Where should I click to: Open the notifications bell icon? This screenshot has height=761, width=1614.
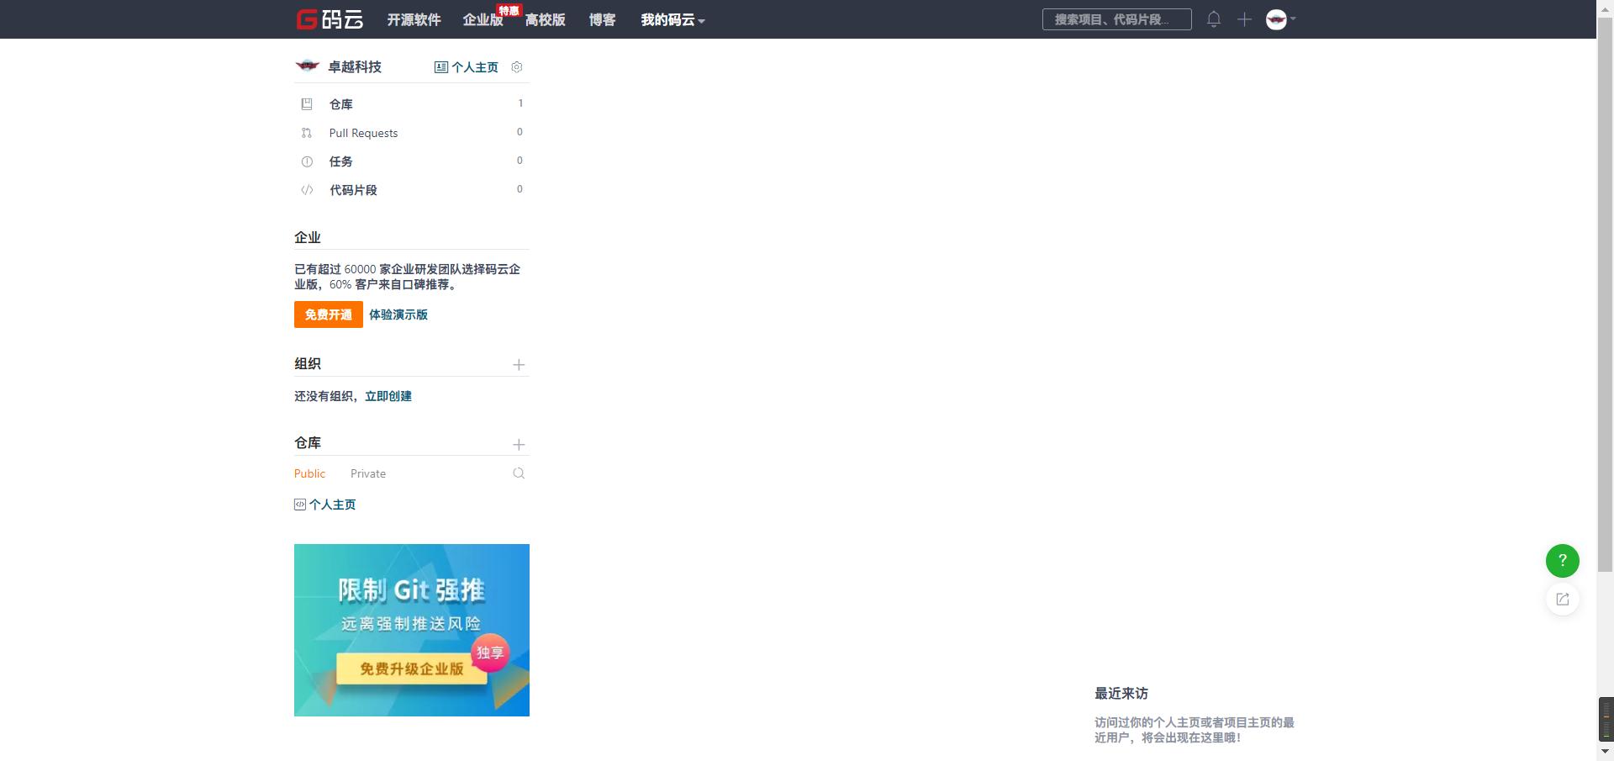click(x=1214, y=18)
